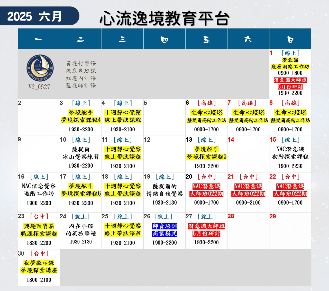Image resolution: width=329 pixels, height=291 pixels.
Task: Select June 23 興趣百寶箱職涯探索課程
Action: pos(39,230)
